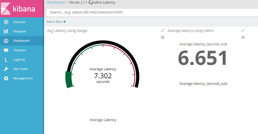Click the Dashboard gauge icon
258x134 pixels.
6,41
